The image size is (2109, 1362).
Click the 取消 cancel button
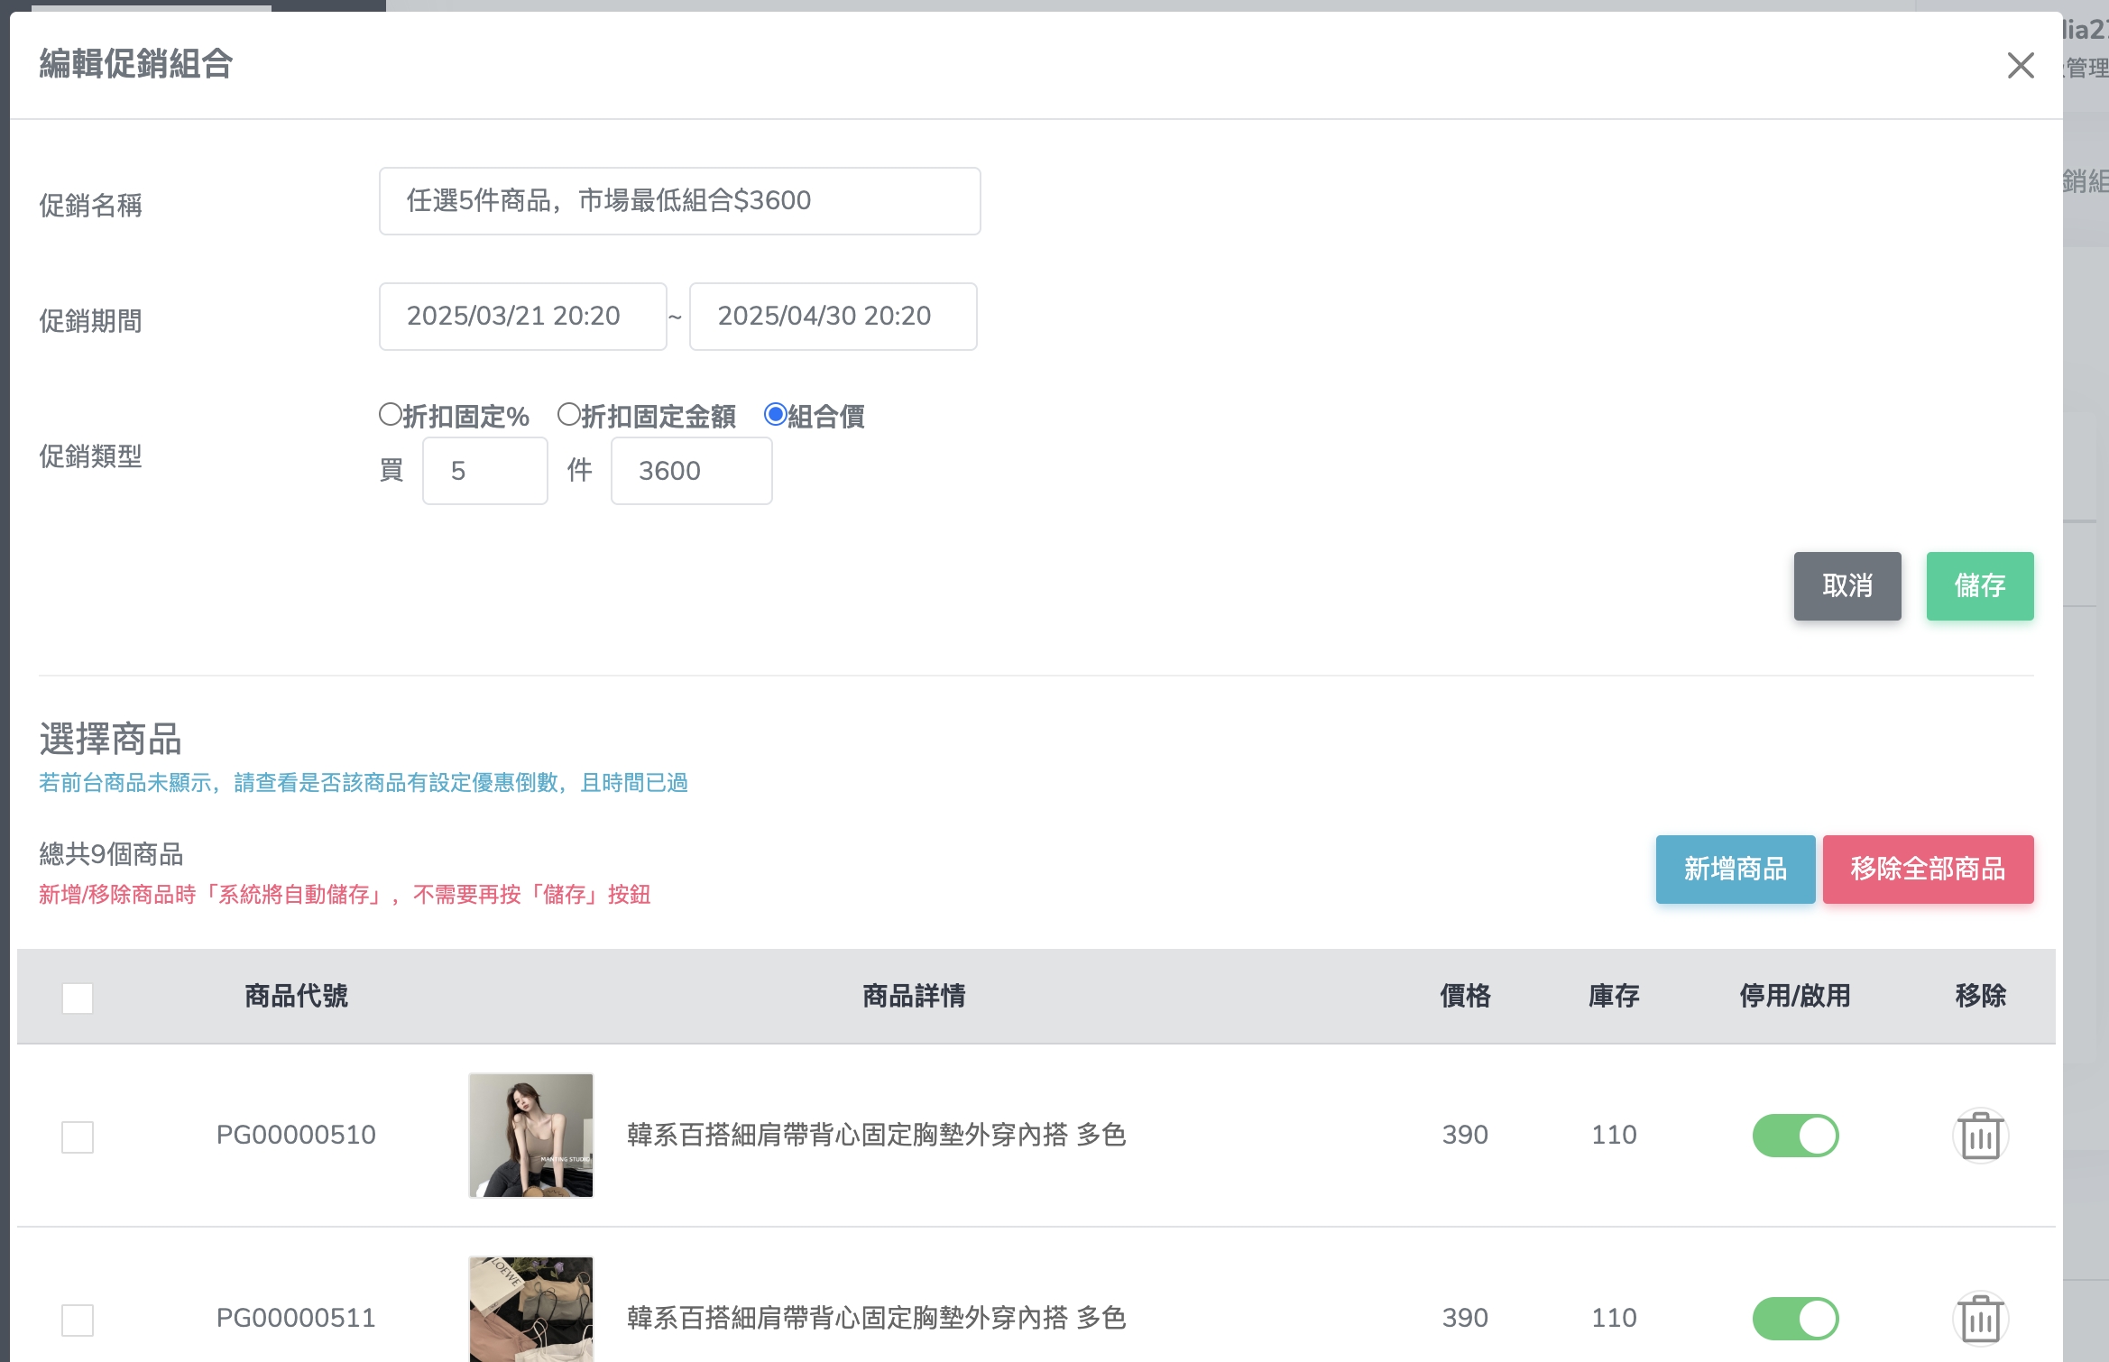tap(1847, 586)
